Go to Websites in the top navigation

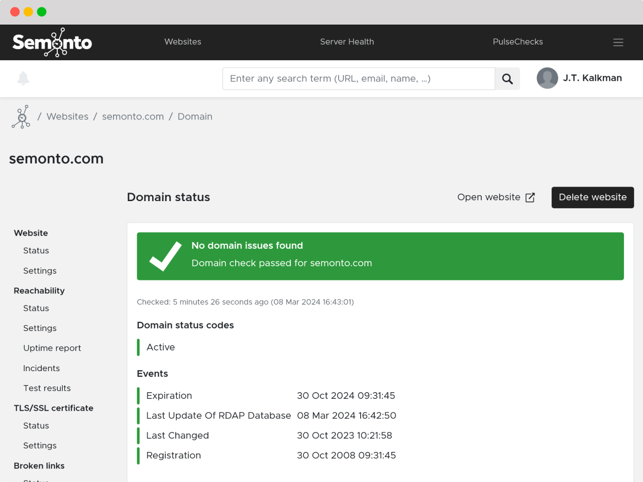pyautogui.click(x=183, y=42)
